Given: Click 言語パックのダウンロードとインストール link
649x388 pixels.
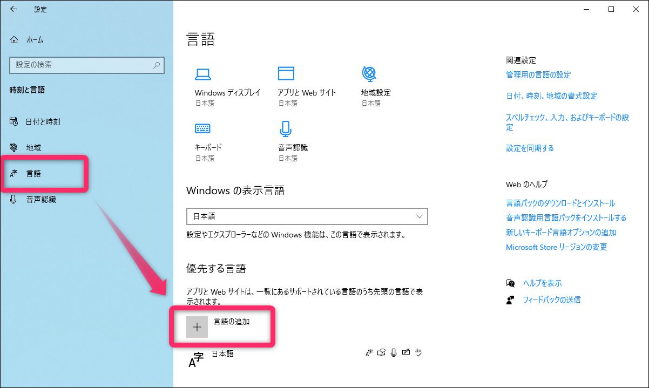Looking at the screenshot, I should click(560, 203).
